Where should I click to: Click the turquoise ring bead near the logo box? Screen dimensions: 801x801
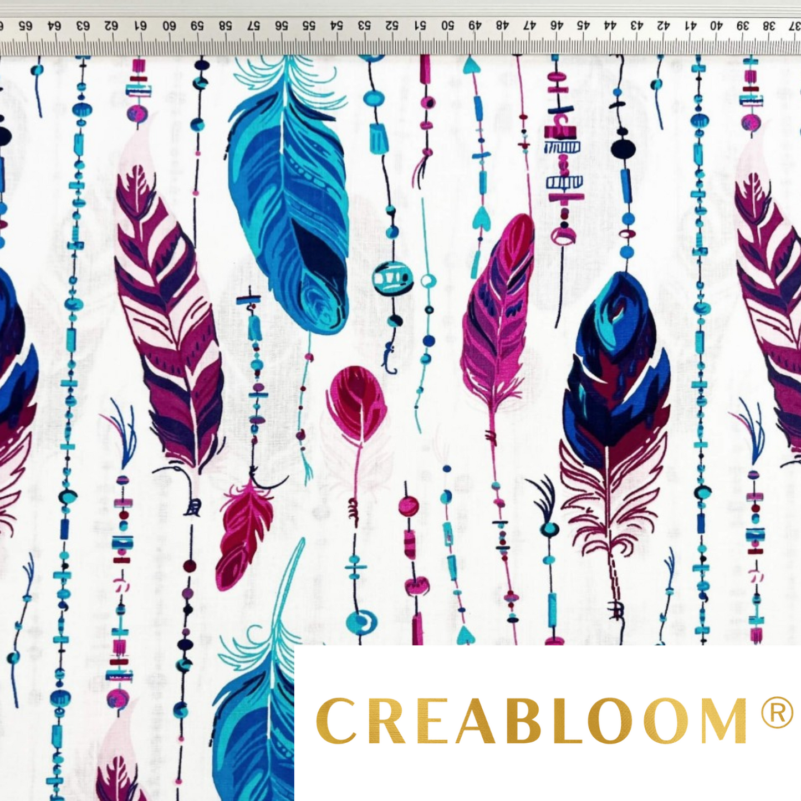pyautogui.click(x=361, y=621)
